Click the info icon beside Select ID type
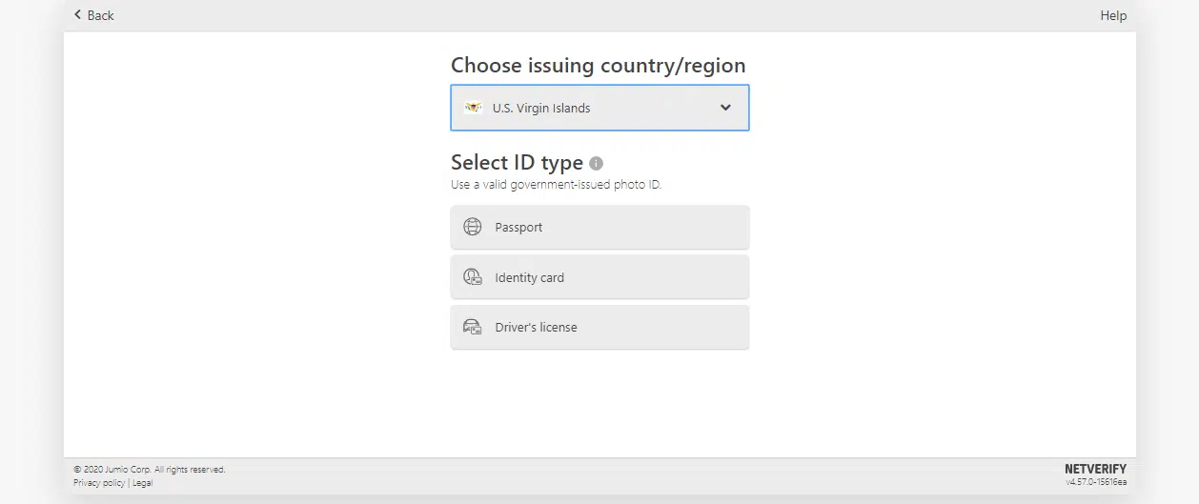Viewport: 1199px width, 504px height. pos(596,163)
